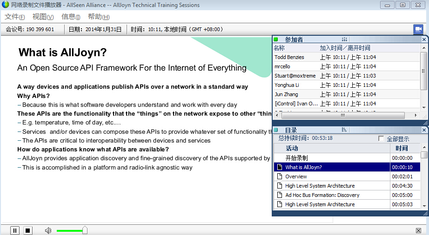Click the 目录 panel header indicator icon

pyautogui.click(x=276, y=130)
